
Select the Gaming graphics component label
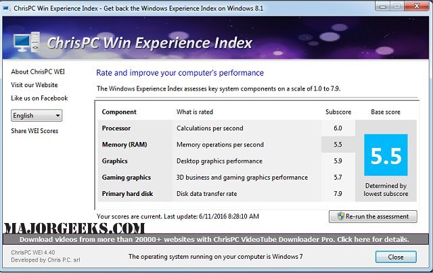click(x=127, y=177)
